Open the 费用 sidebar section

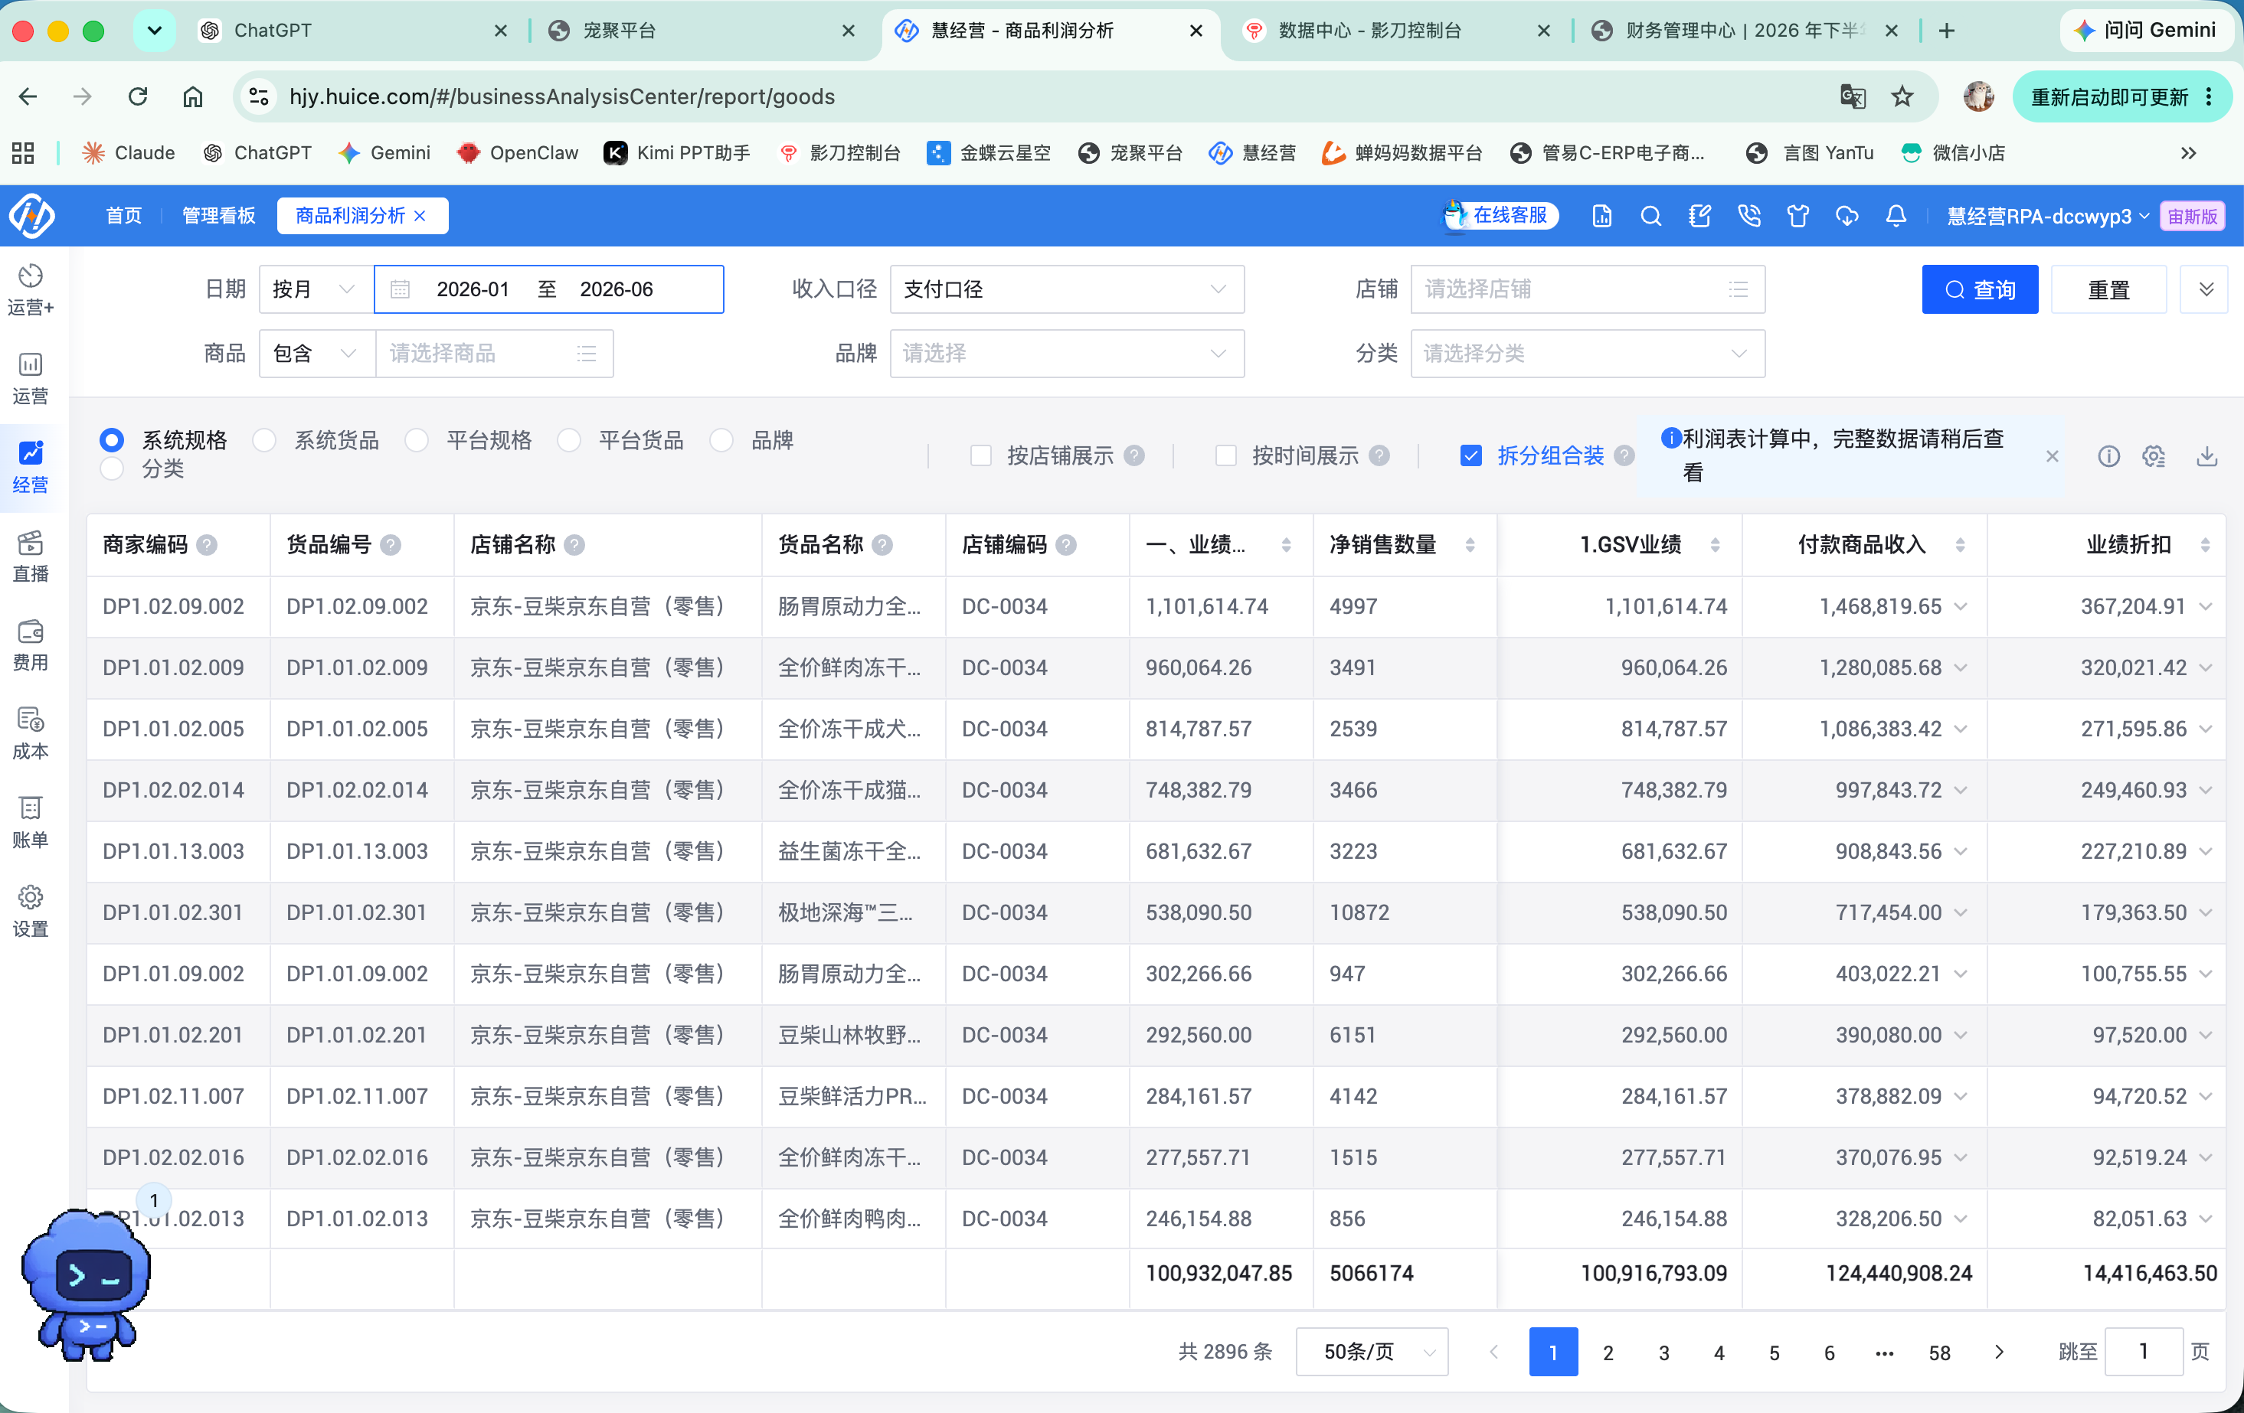[31, 644]
